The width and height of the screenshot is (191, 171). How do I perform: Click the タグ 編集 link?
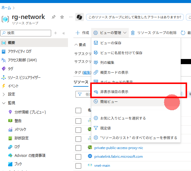[87, 73]
